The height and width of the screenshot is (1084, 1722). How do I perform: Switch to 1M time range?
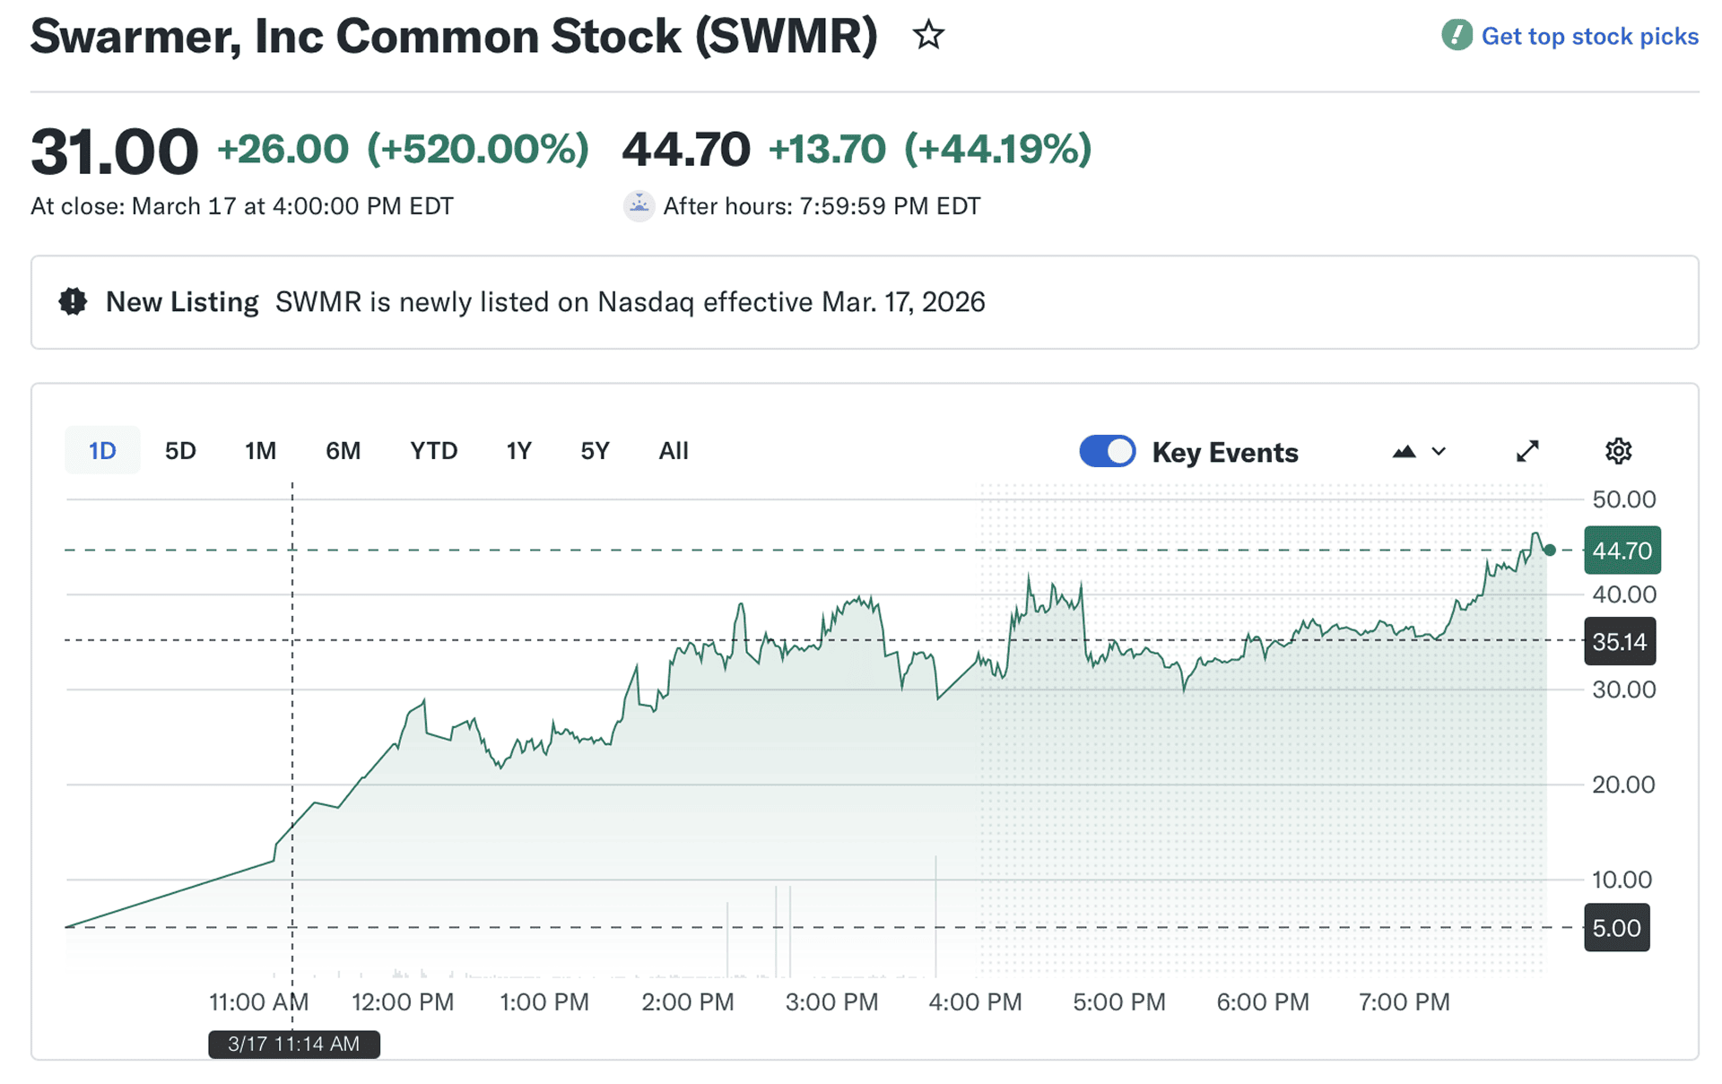tap(260, 451)
